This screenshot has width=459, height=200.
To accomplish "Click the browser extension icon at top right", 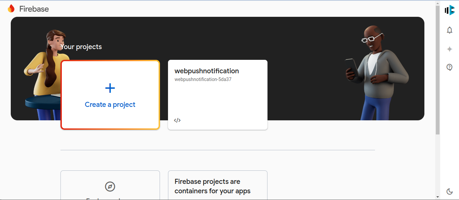I will [x=450, y=10].
